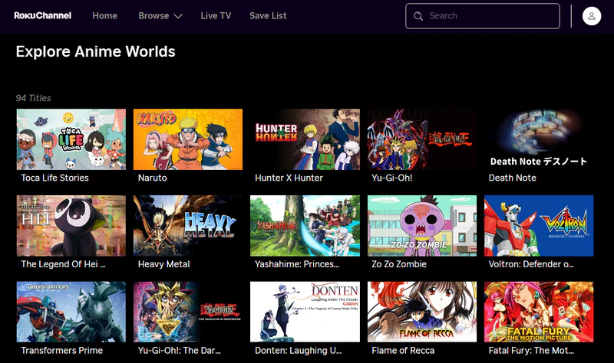The width and height of the screenshot is (614, 363).
Task: Open the Naruto poster thumbnail
Action: tap(188, 139)
